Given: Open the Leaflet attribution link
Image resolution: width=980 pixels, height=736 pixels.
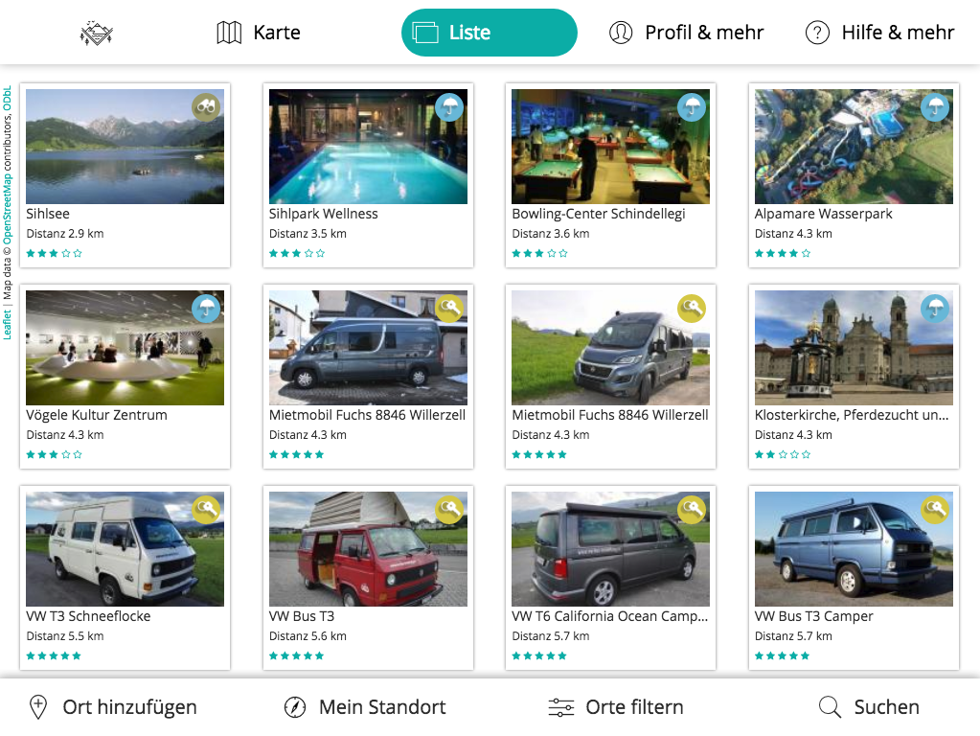Looking at the screenshot, I should tap(7, 325).
